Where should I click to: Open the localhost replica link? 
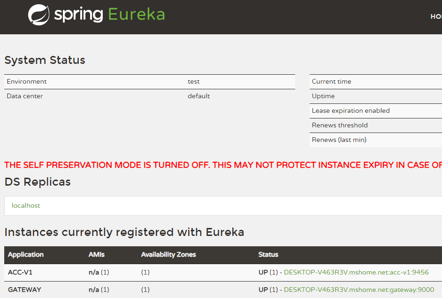click(26, 205)
